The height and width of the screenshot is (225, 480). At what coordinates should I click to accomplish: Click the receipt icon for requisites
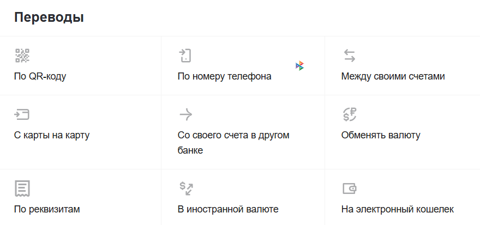click(22, 188)
